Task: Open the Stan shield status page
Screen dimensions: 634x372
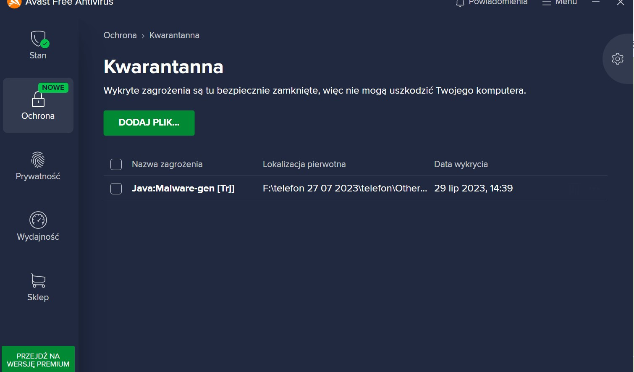Action: coord(38,45)
